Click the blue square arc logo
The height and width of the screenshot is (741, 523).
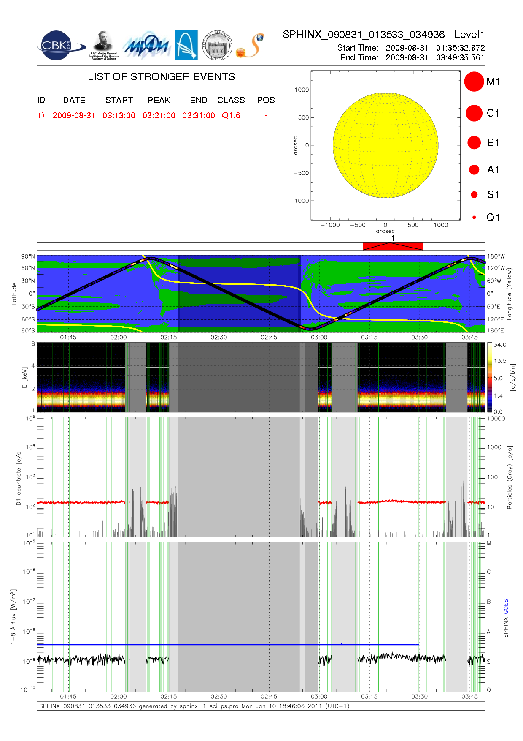pyautogui.click(x=186, y=46)
